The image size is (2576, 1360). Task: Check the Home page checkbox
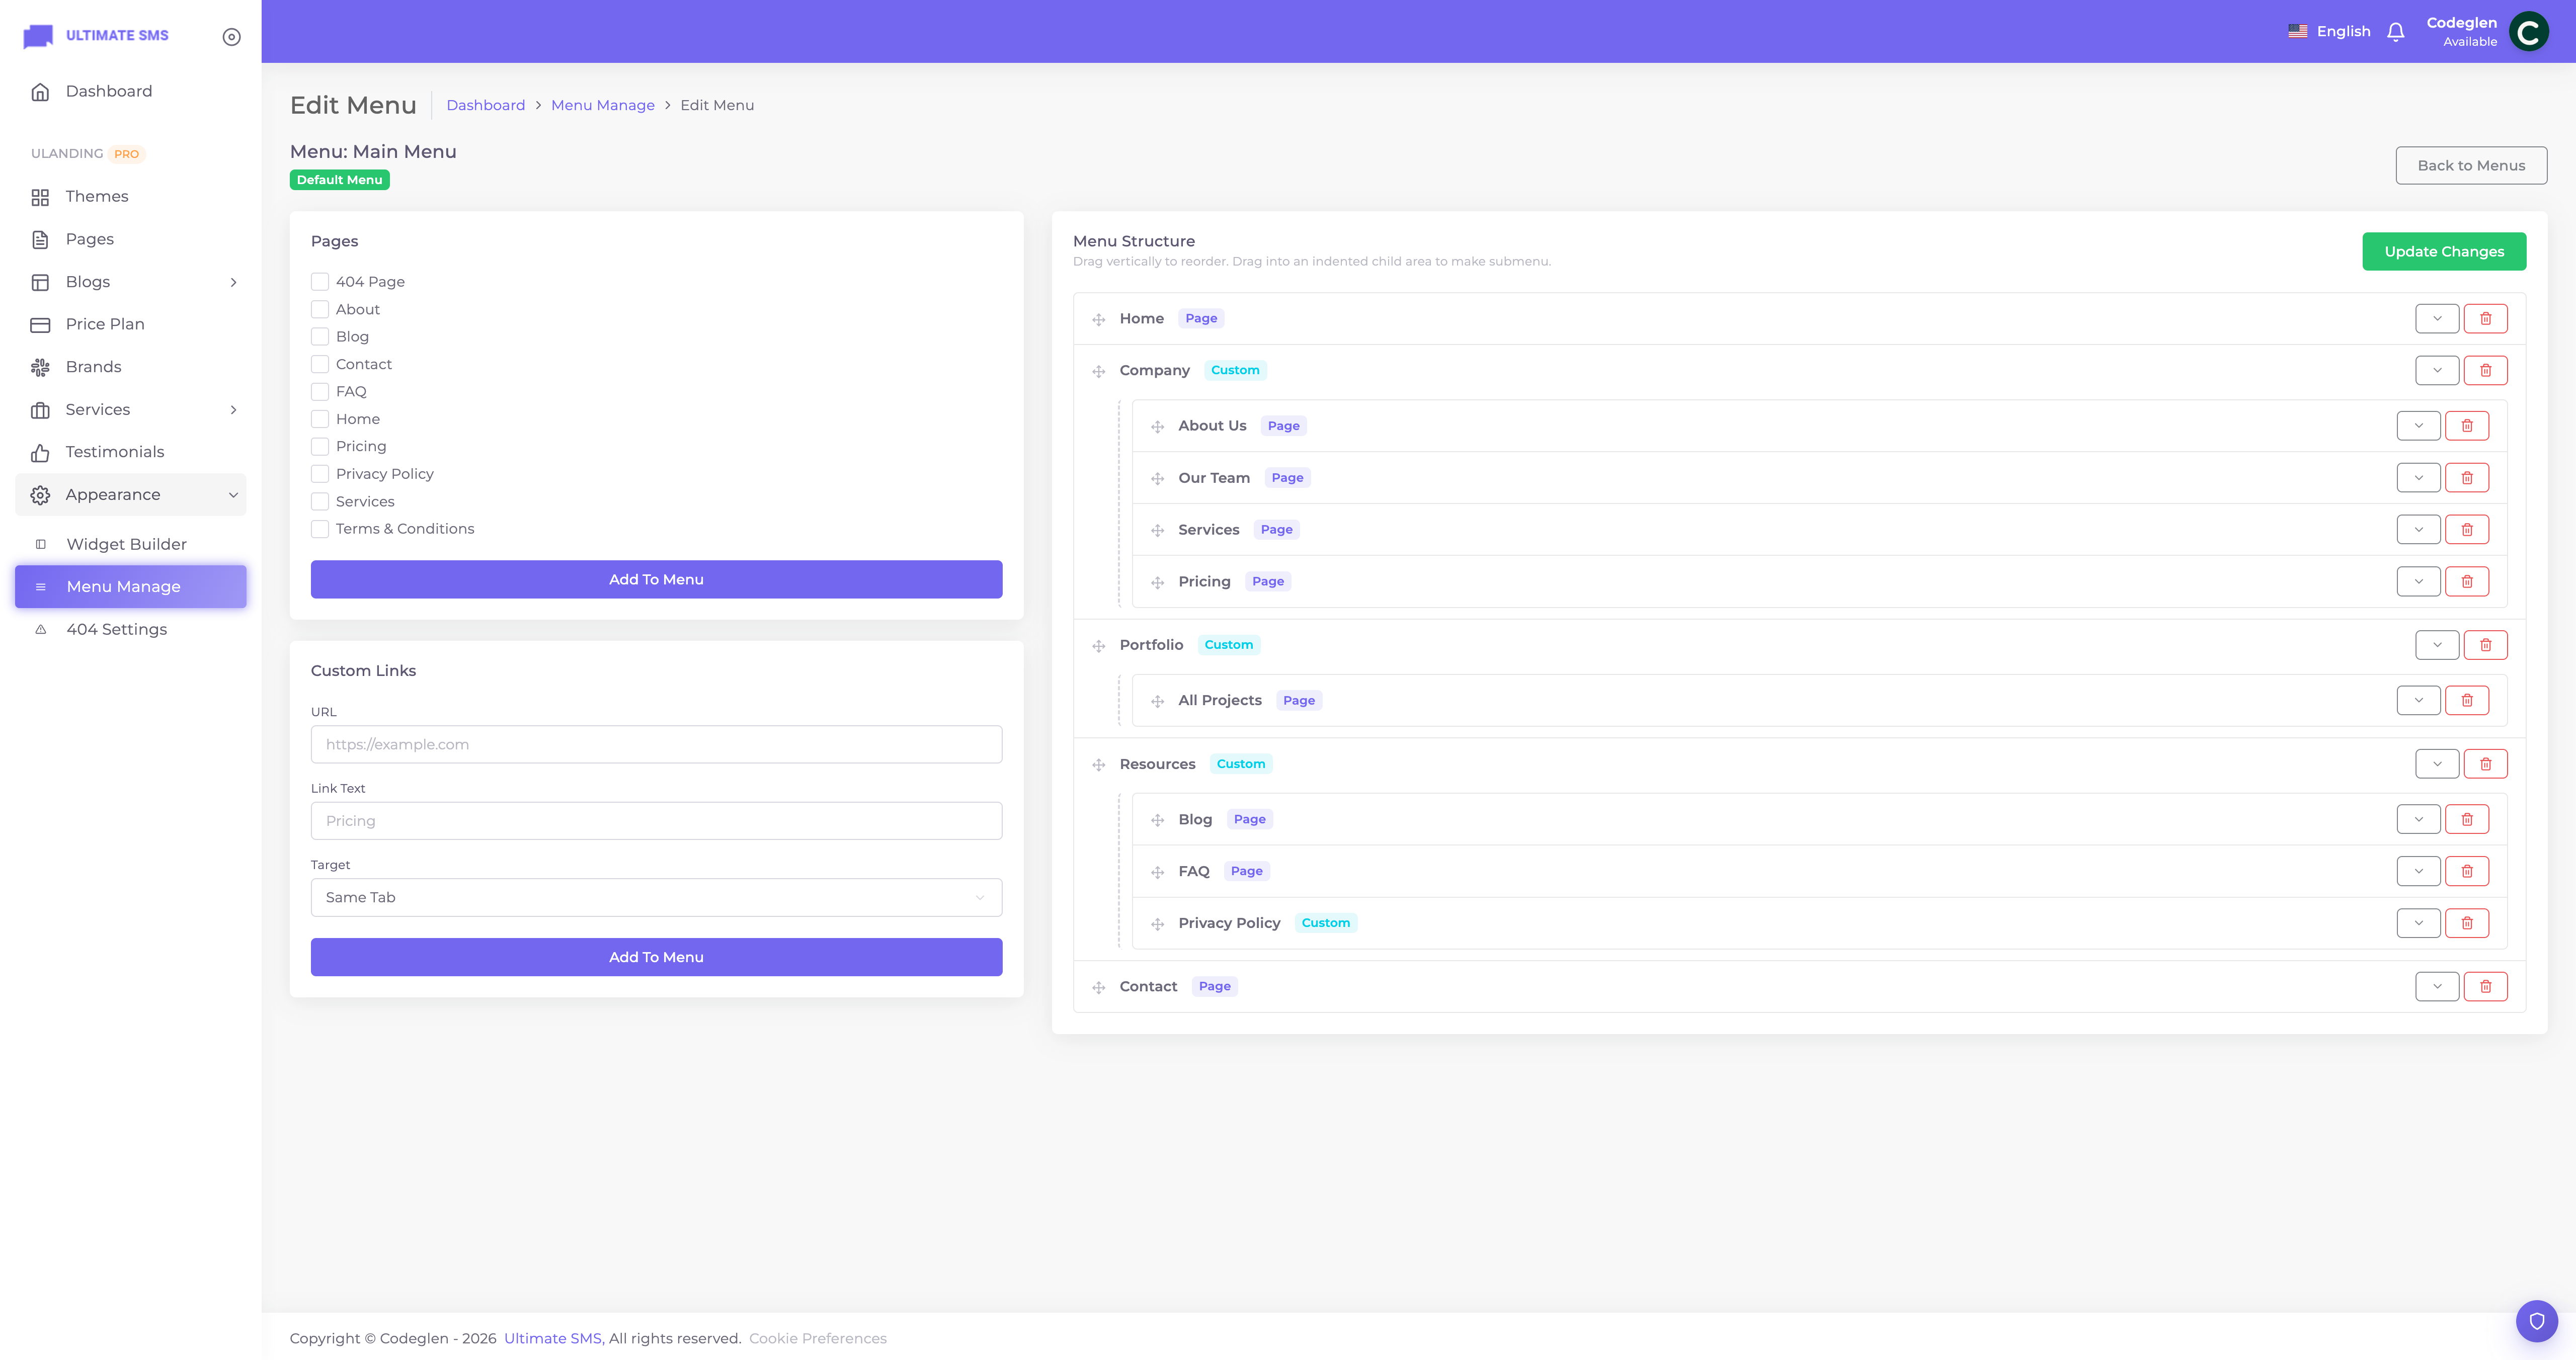click(x=320, y=419)
